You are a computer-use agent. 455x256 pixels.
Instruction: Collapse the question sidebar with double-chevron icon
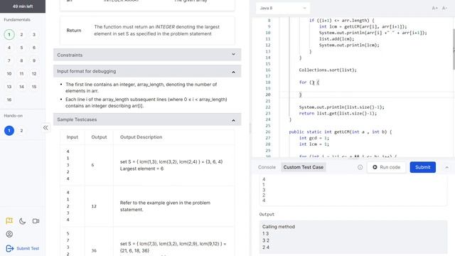(x=45, y=128)
